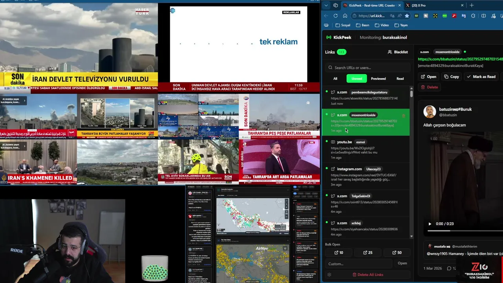Open the Basın bookmarks folder
This screenshot has height=283, width=503.
coord(362,25)
